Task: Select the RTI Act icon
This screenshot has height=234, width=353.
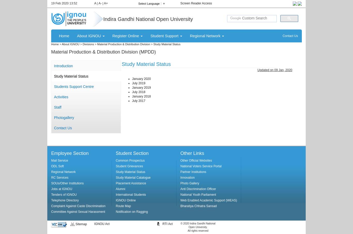Action: coord(158,224)
